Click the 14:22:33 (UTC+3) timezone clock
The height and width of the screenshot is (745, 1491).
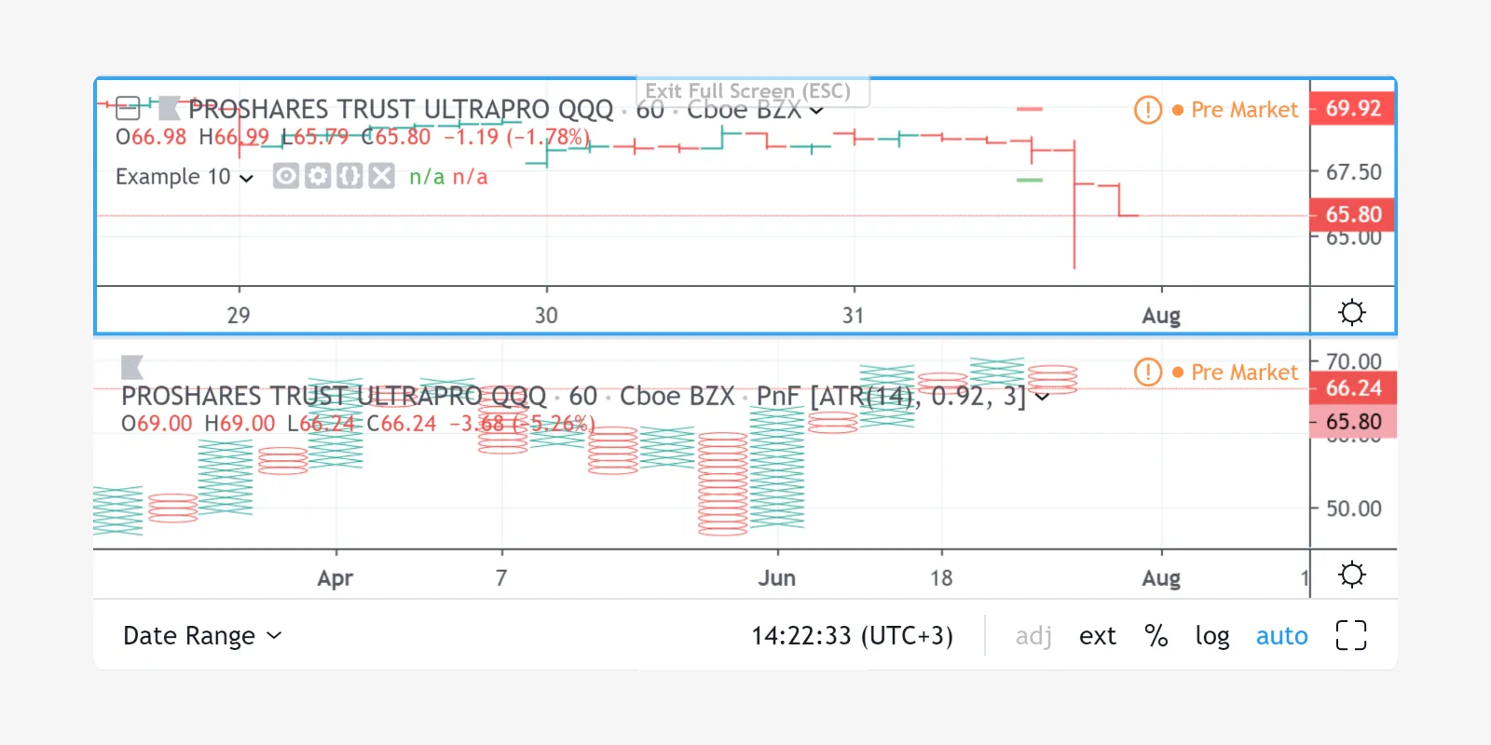coord(853,636)
